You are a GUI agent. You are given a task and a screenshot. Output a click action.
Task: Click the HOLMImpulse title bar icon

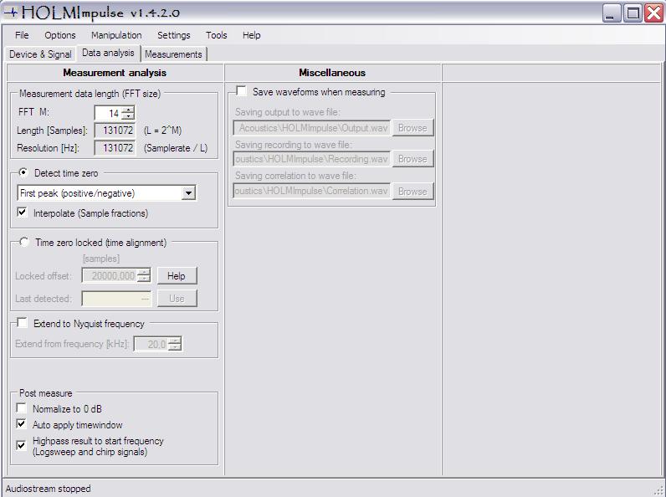point(12,13)
